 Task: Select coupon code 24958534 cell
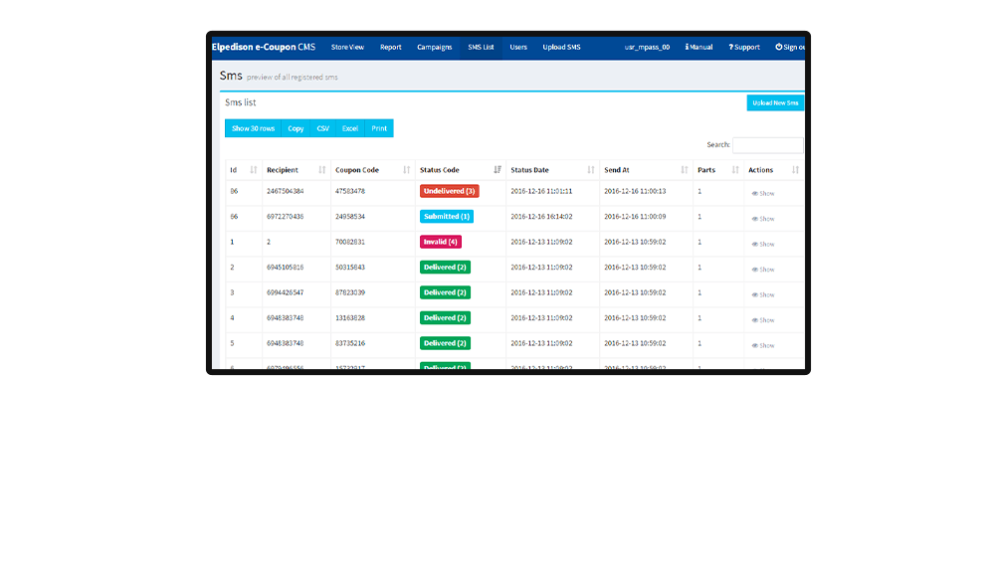[x=349, y=217]
